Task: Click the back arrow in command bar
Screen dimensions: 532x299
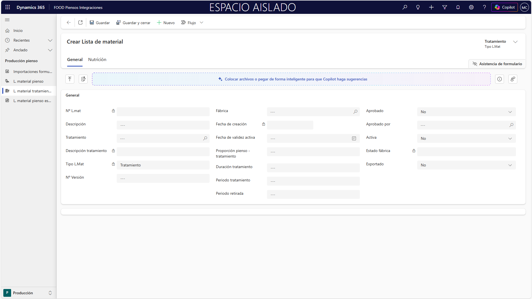Action: (x=69, y=23)
